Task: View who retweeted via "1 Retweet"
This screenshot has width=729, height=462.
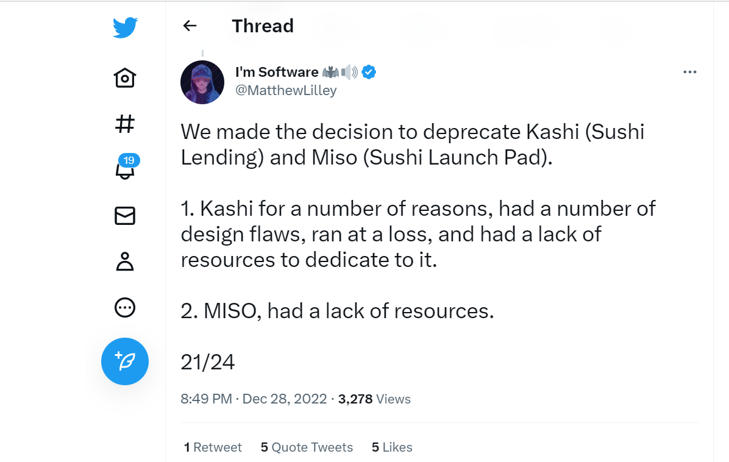Action: point(213,447)
